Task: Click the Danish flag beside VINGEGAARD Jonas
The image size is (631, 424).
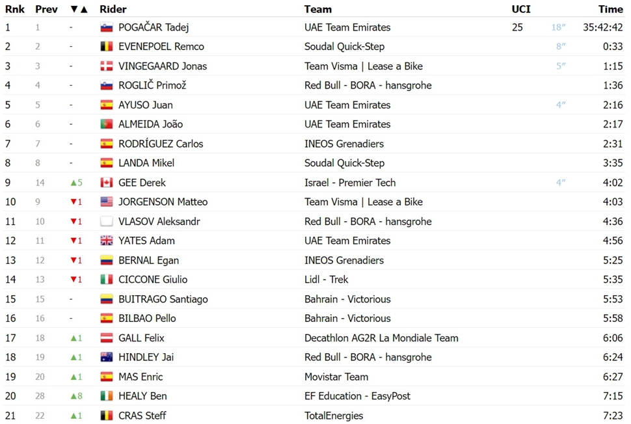Action: click(106, 66)
